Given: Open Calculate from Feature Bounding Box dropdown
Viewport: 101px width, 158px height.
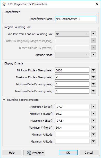Looking at the screenshot, I should [x=72, y=34].
